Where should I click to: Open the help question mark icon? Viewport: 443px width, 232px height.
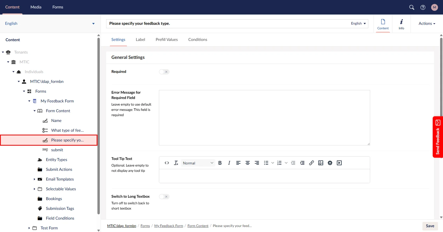point(423,7)
